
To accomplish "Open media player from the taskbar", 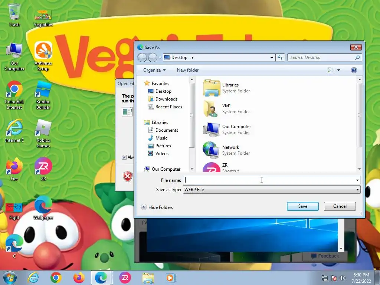I will click(170, 278).
